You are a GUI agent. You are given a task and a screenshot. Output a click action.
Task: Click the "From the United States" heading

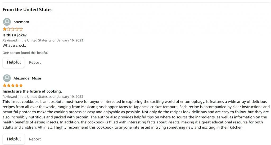pos(28,10)
